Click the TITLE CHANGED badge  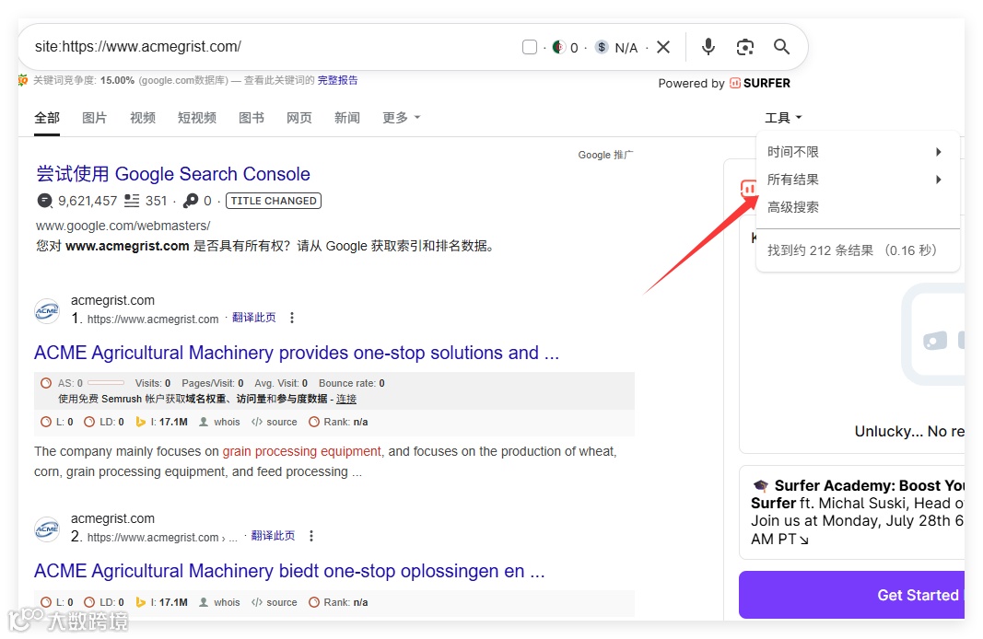(x=274, y=201)
